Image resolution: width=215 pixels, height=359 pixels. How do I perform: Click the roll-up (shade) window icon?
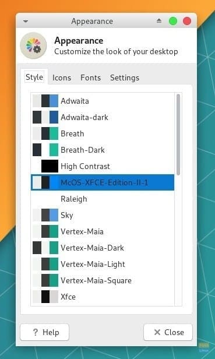(x=159, y=21)
